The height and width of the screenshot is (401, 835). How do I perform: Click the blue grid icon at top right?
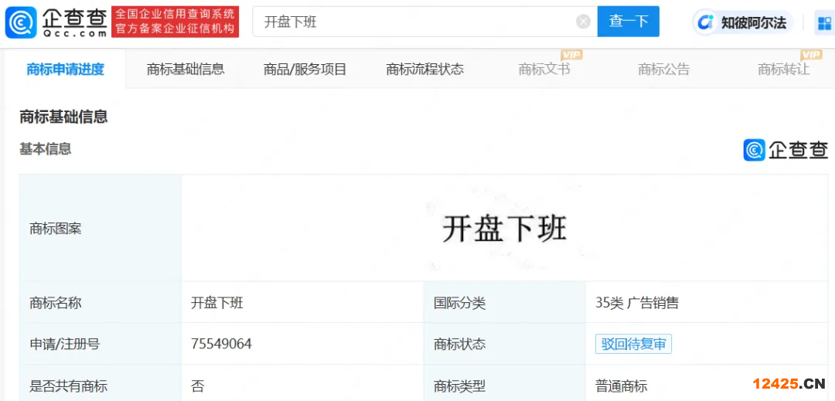click(824, 23)
